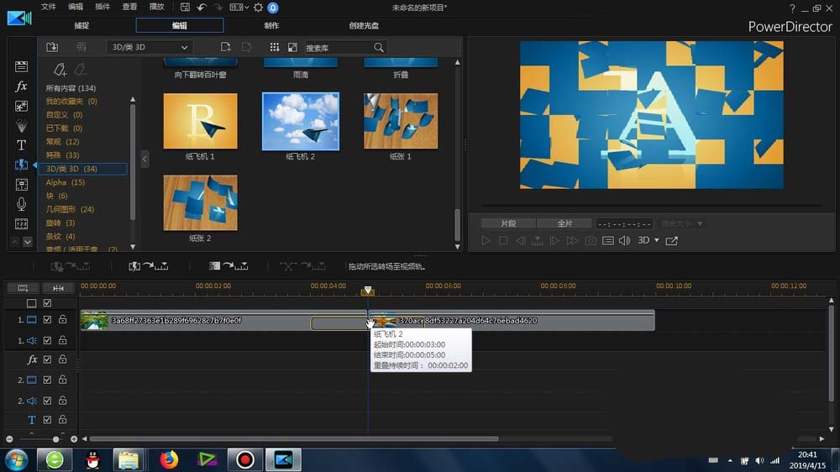Image resolution: width=840 pixels, height=472 pixels.
Task: Open the 查看 menu
Action: click(x=129, y=7)
